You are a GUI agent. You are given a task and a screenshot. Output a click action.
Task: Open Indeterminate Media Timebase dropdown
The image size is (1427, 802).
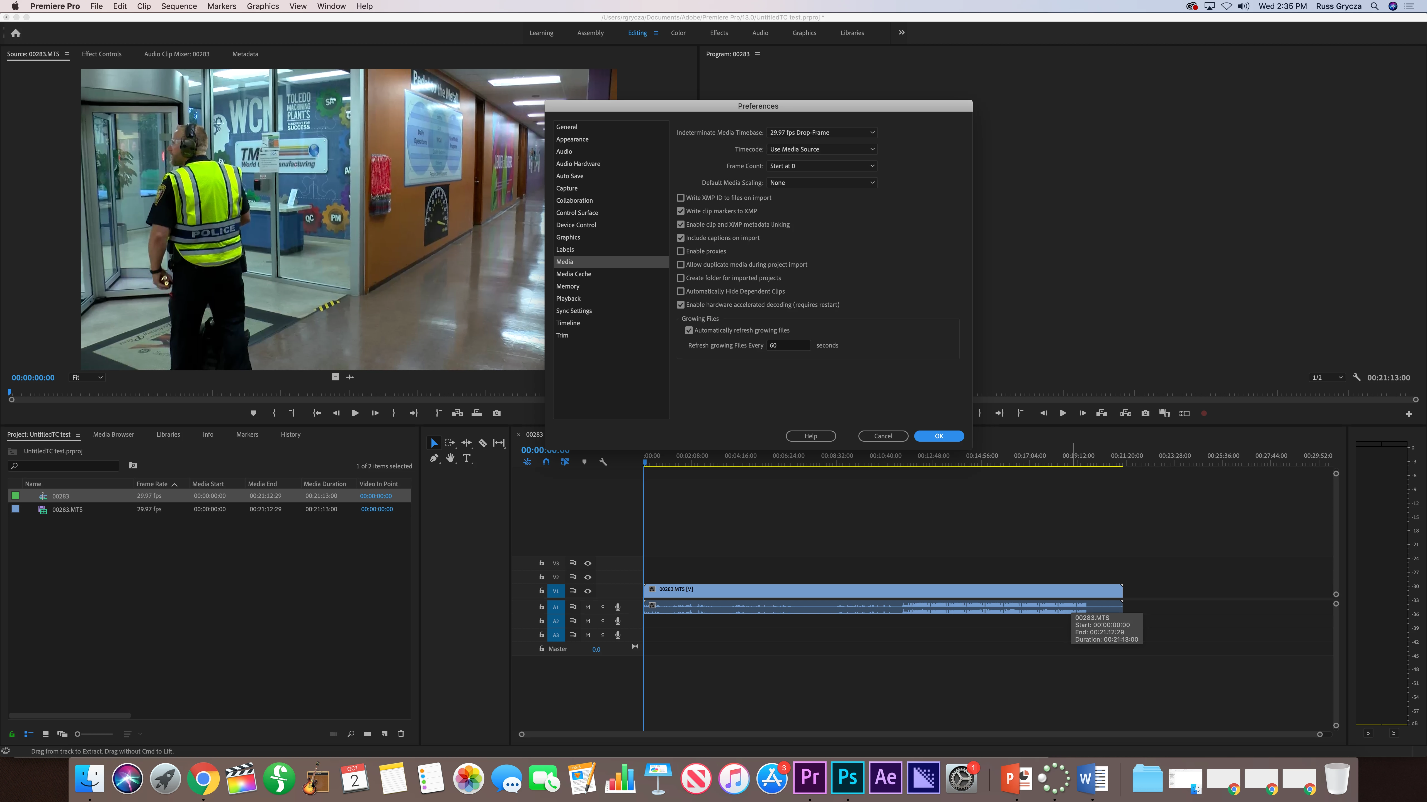pyautogui.click(x=822, y=133)
